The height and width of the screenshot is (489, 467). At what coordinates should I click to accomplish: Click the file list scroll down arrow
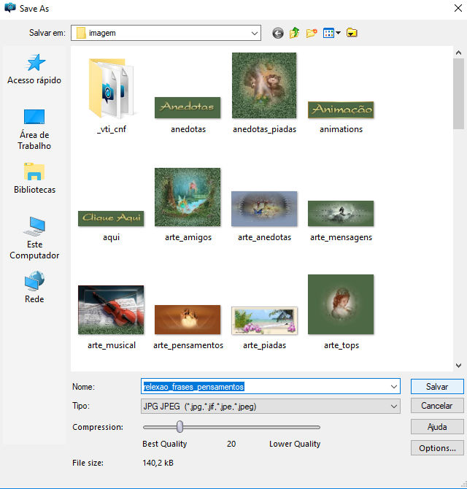tap(458, 366)
